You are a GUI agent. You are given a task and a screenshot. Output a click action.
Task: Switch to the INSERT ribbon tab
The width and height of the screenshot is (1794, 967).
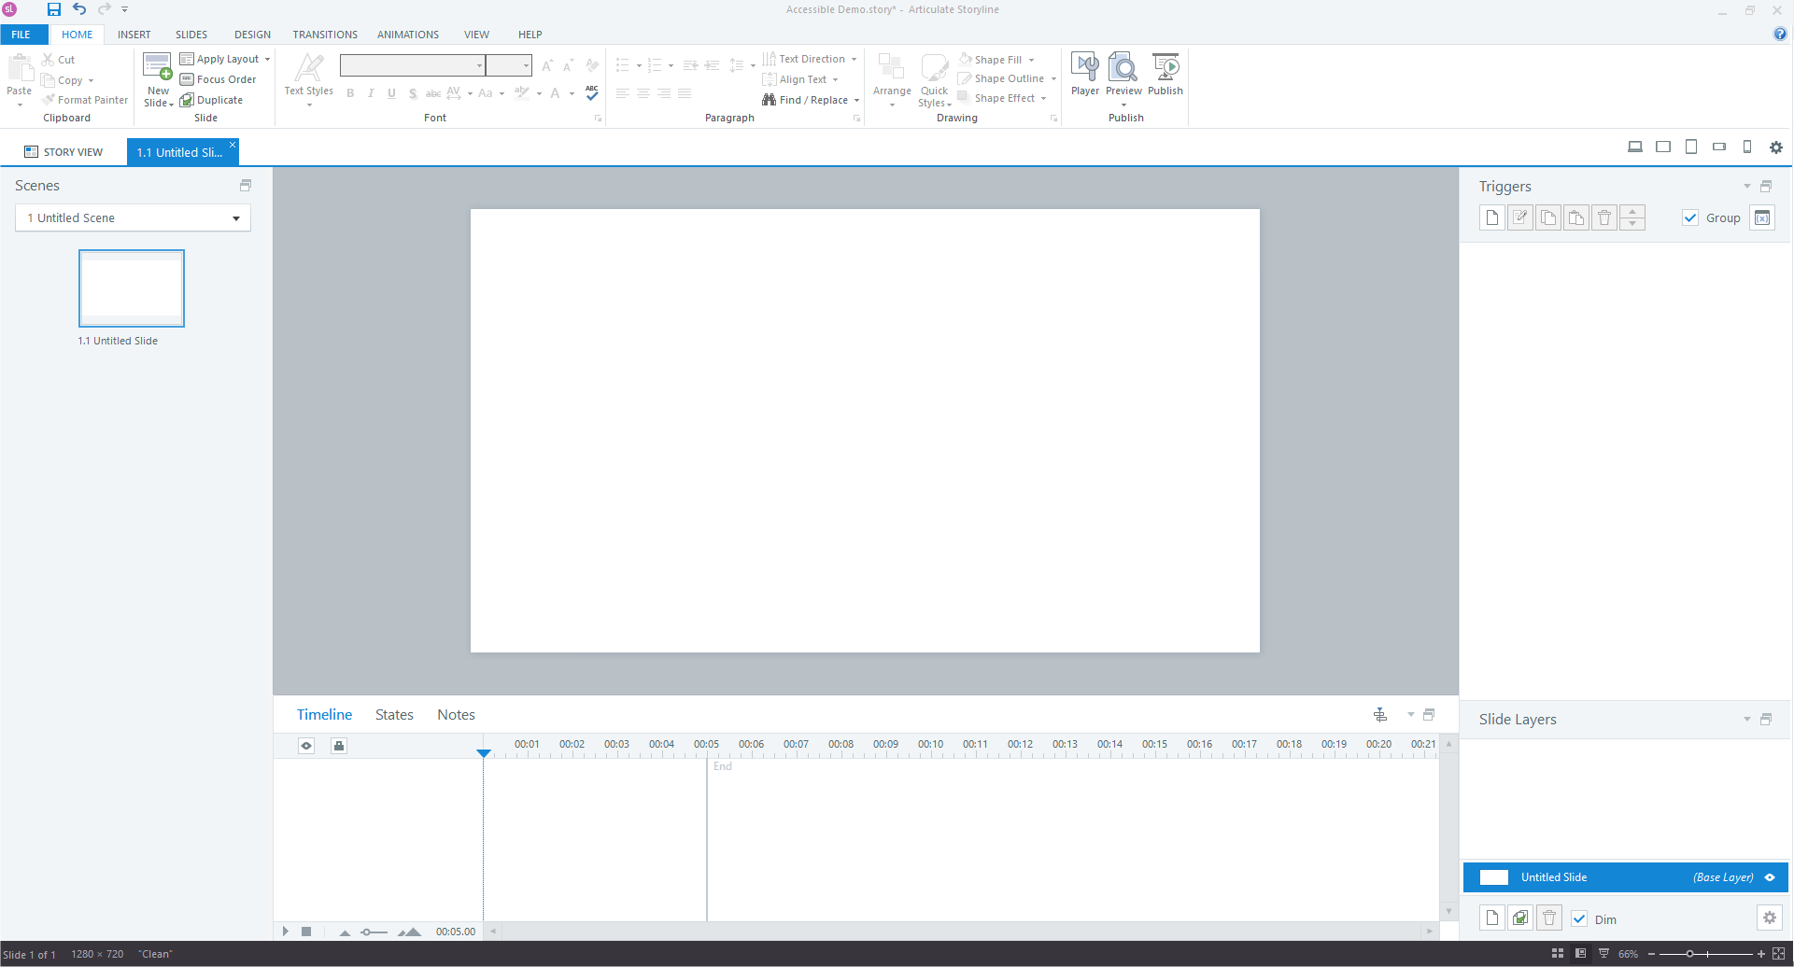click(134, 35)
